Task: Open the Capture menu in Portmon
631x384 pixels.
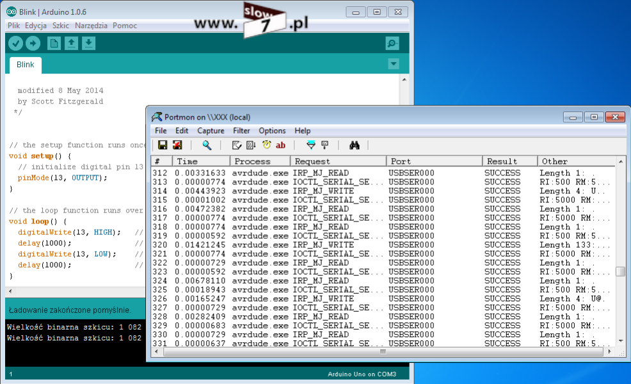Action: click(211, 131)
